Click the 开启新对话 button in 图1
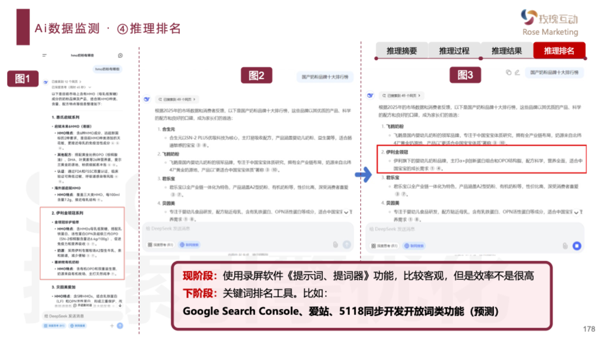The width and height of the screenshot is (602, 338). (83, 305)
